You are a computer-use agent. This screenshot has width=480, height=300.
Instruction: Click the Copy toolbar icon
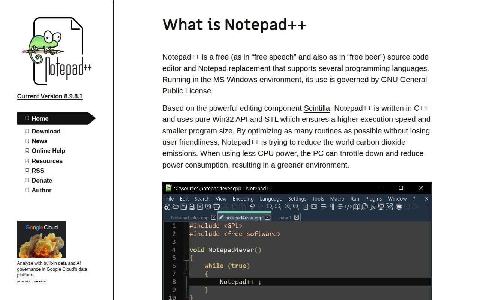click(234, 207)
